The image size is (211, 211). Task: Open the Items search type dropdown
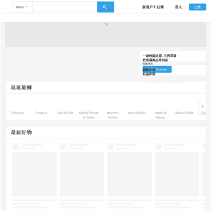22,7
